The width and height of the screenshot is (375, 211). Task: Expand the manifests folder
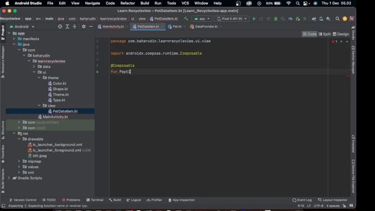coord(14,39)
